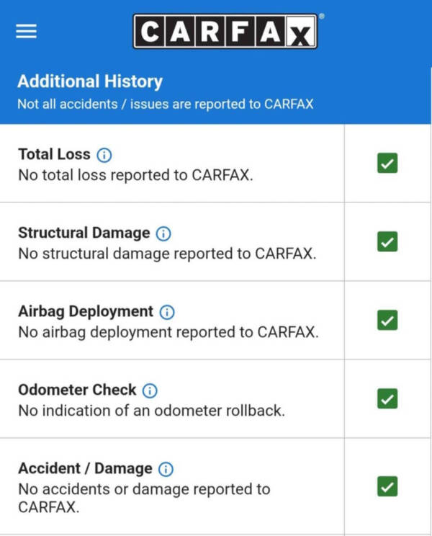
Task: Select the Structural Damage green checkmark
Action: pyautogui.click(x=387, y=242)
